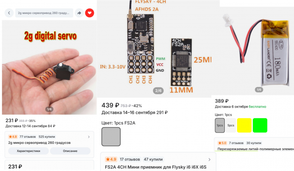The image size is (294, 171).
Task: Open the 2g digital servo product photo
Action: 49,68
